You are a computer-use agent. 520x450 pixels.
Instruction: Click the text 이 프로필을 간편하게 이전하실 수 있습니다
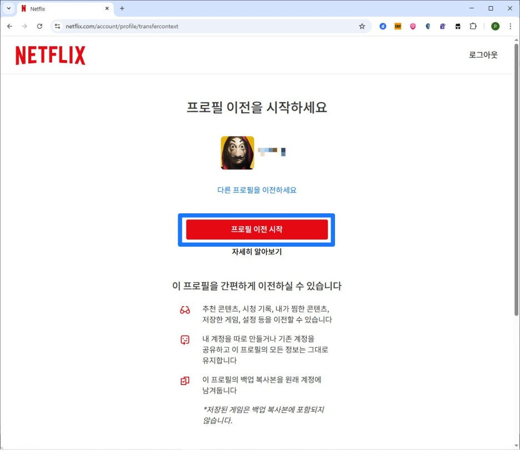257,286
